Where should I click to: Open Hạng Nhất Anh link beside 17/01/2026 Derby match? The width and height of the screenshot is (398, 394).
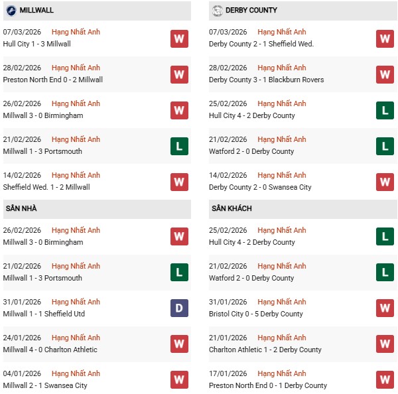282,373
